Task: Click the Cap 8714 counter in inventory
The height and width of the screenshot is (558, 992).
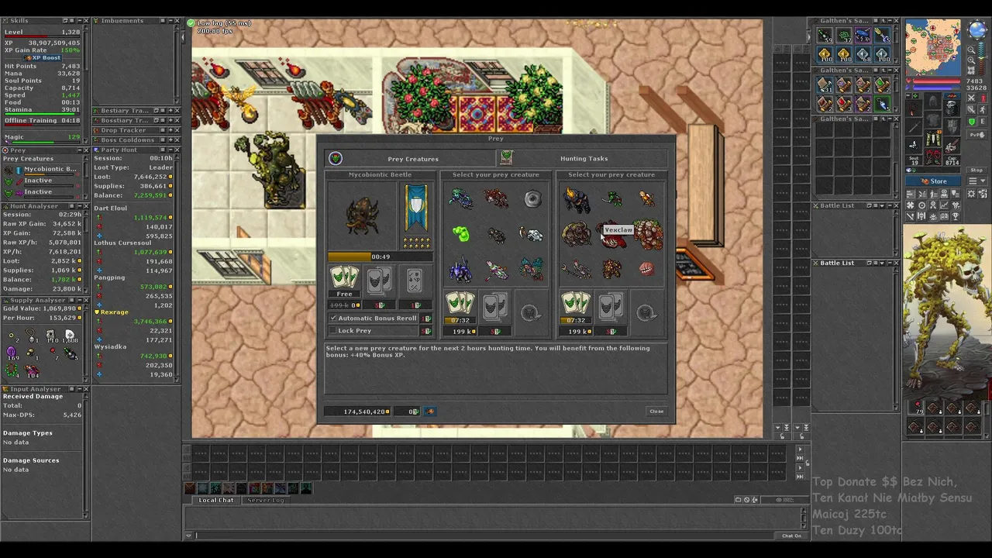Action: point(952,161)
